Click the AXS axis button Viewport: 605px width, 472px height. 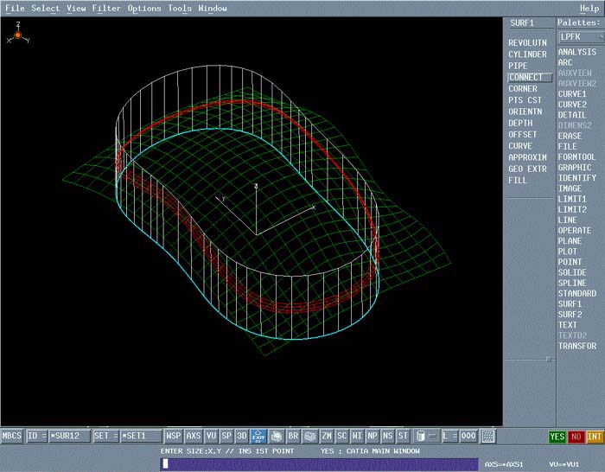194,437
